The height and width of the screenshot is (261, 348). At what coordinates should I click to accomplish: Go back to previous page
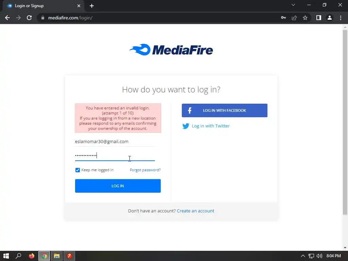point(7,18)
